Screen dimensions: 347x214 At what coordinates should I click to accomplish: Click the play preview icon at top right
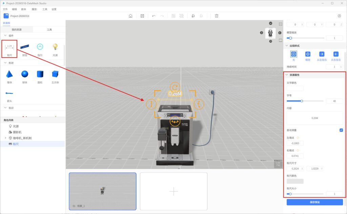[339, 16]
